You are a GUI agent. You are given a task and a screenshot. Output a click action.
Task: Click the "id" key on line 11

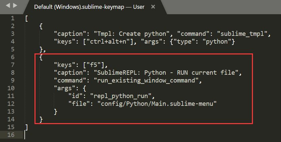pos(76,96)
